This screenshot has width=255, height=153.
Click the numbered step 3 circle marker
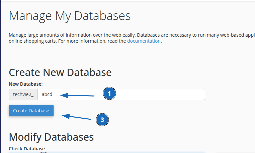102,119
